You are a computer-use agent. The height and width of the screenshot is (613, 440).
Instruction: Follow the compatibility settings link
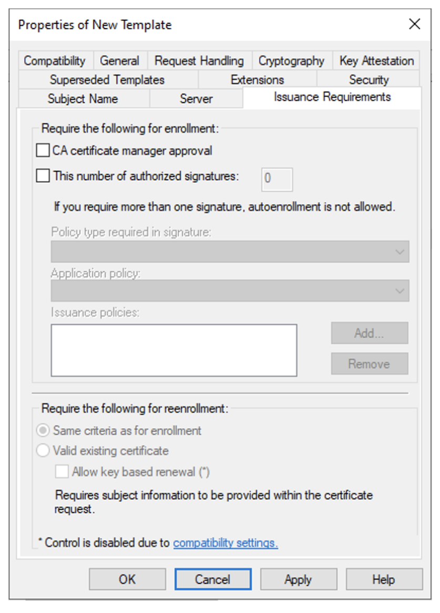tap(226, 543)
